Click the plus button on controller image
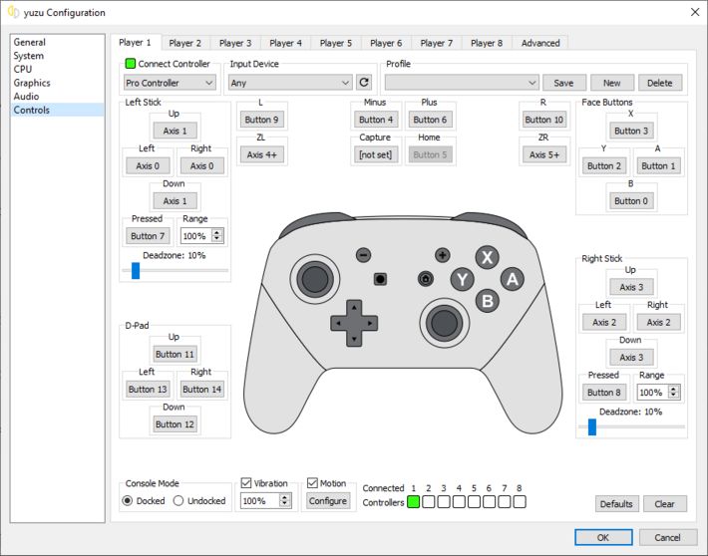Viewport: 708px width, 556px height. coord(442,255)
